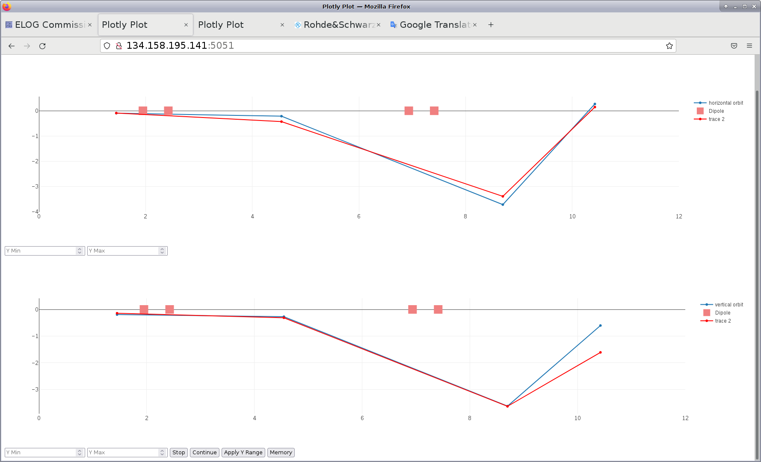Click the top plot Y Max spinner arrows
Screen dimensions: 761x462
pyautogui.click(x=162, y=251)
